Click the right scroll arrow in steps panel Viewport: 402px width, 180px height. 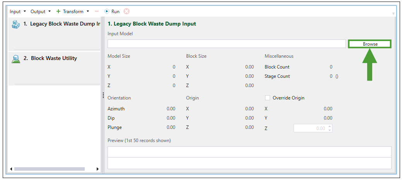(x=98, y=169)
